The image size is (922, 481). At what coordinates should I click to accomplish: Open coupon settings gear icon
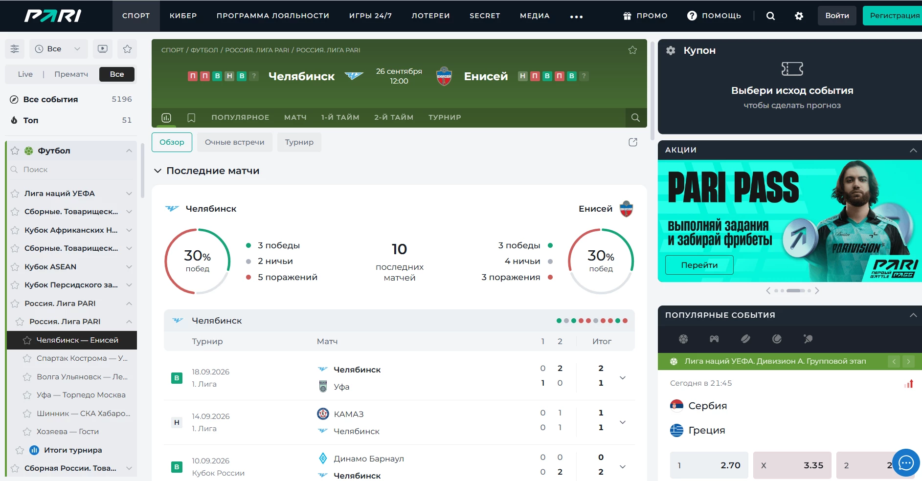671,50
